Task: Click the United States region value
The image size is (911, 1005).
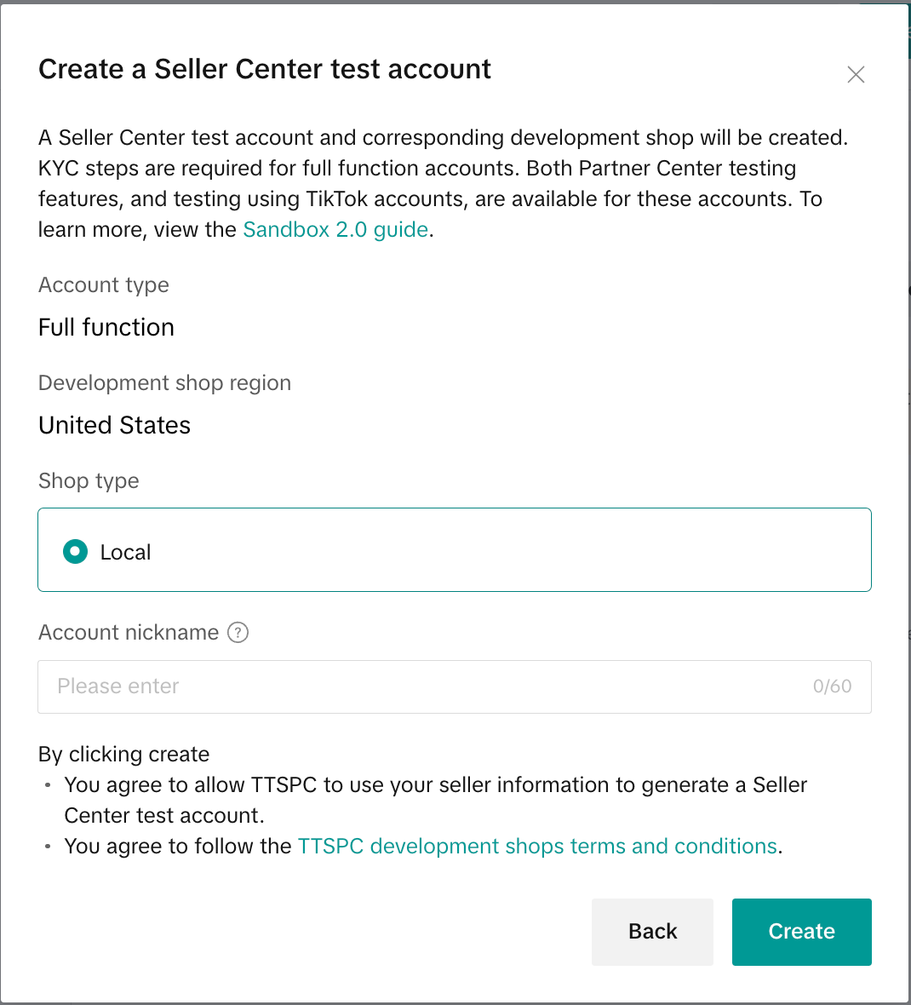Action: click(115, 426)
